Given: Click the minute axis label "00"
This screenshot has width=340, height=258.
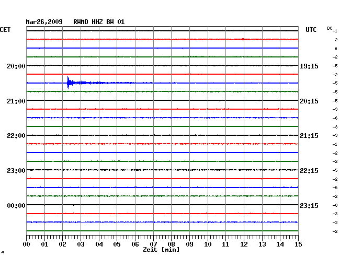Looking at the screenshot, I should [27, 244].
